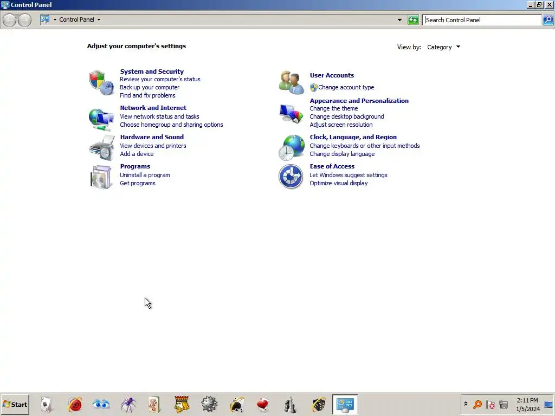Open Internet Checkers from the taskbar

point(75,404)
